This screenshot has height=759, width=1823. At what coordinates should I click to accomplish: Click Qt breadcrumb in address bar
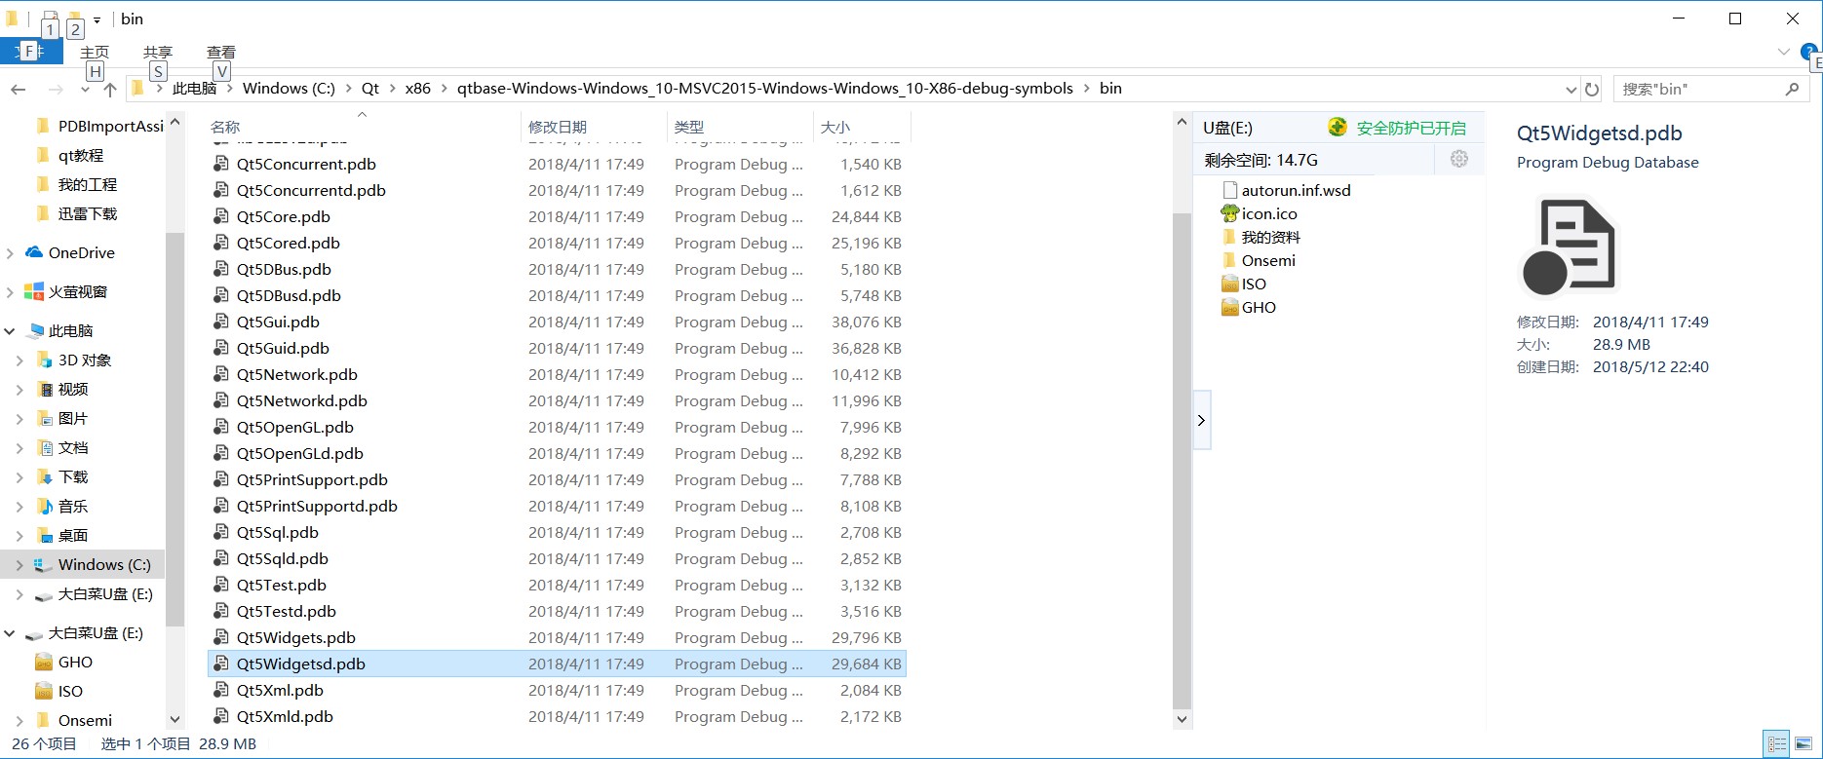click(x=370, y=88)
